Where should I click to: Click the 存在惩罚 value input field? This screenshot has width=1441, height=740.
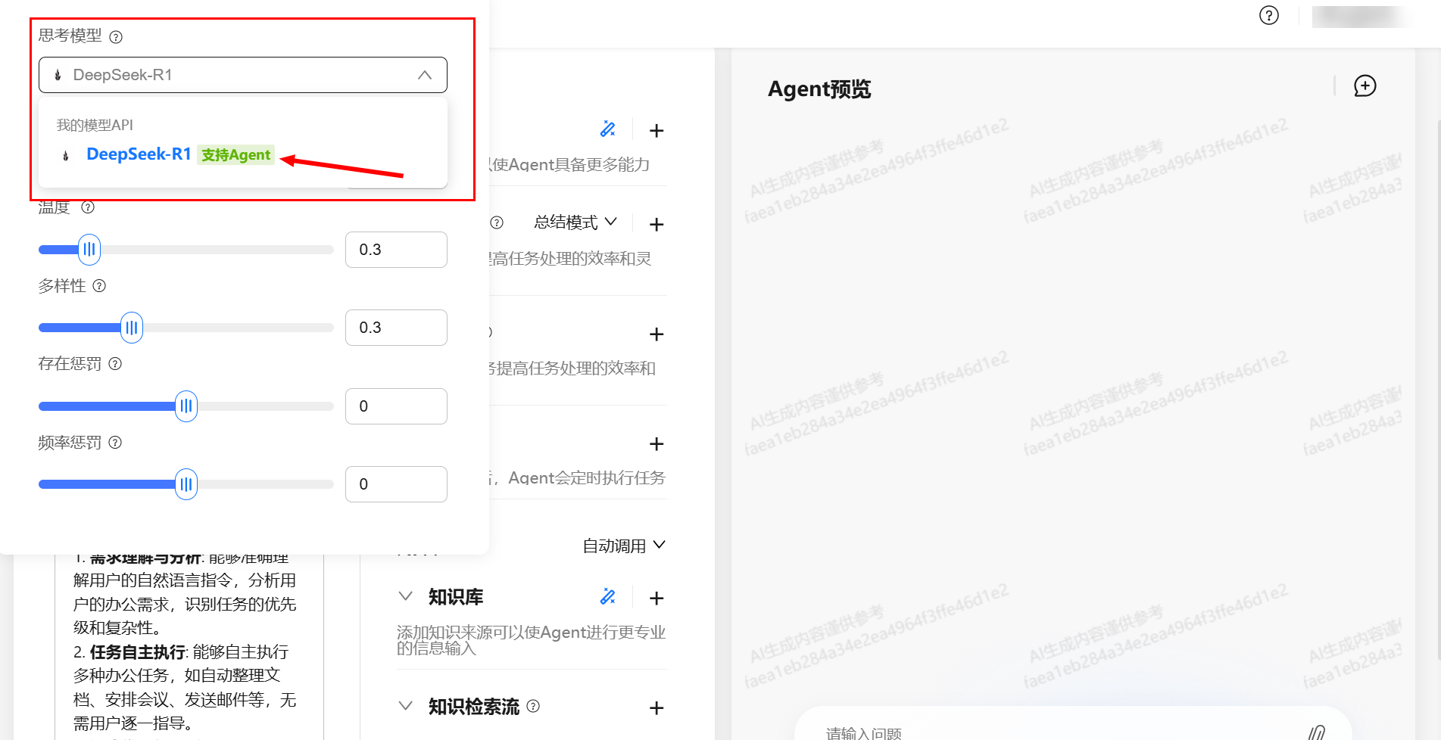pyautogui.click(x=396, y=406)
